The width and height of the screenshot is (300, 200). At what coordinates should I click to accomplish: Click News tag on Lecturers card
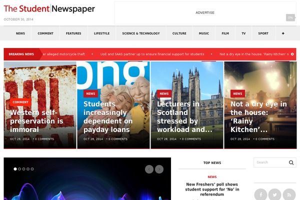coord(164,93)
